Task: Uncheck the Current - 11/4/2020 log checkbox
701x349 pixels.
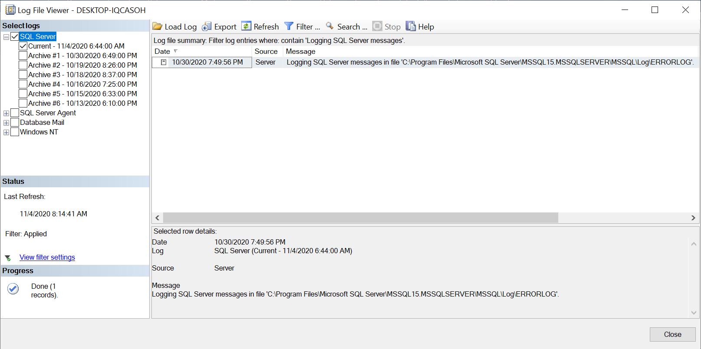Action: 23,46
